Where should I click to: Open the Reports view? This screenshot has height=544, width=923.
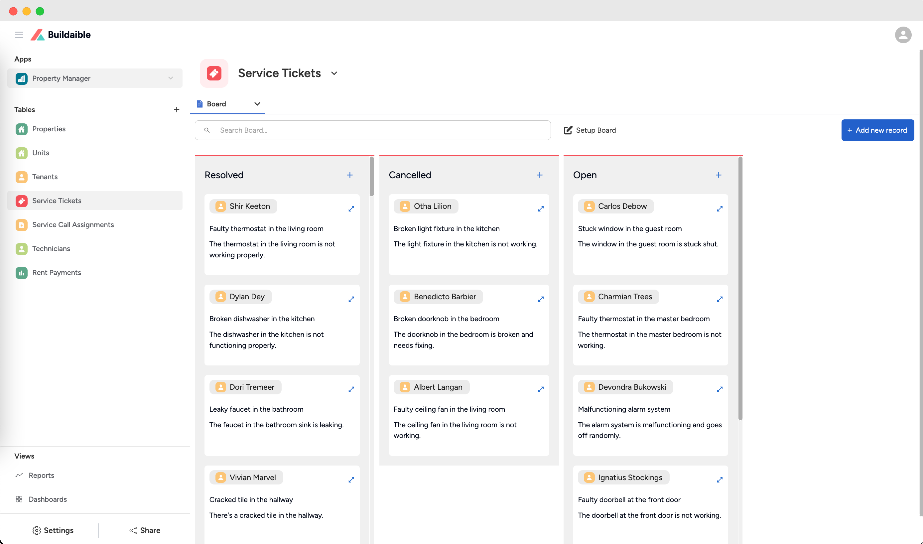[35, 476]
